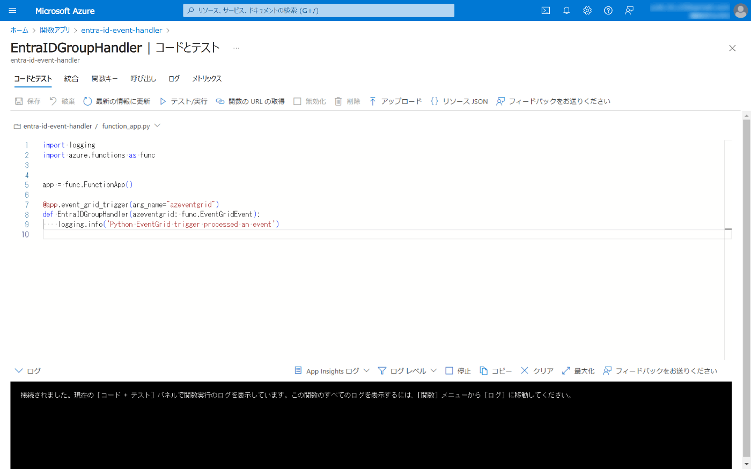Viewport: 751px width, 469px height.
Task: Open the top bar feedback icon
Action: [629, 11]
